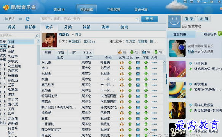The width and height of the screenshot is (222, 137).
Task: Click the 人气 column header
Action: (x=154, y=58)
